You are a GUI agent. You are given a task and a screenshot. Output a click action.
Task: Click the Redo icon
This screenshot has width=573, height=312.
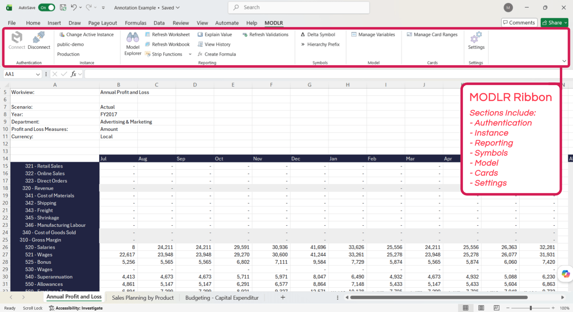pos(88,7)
